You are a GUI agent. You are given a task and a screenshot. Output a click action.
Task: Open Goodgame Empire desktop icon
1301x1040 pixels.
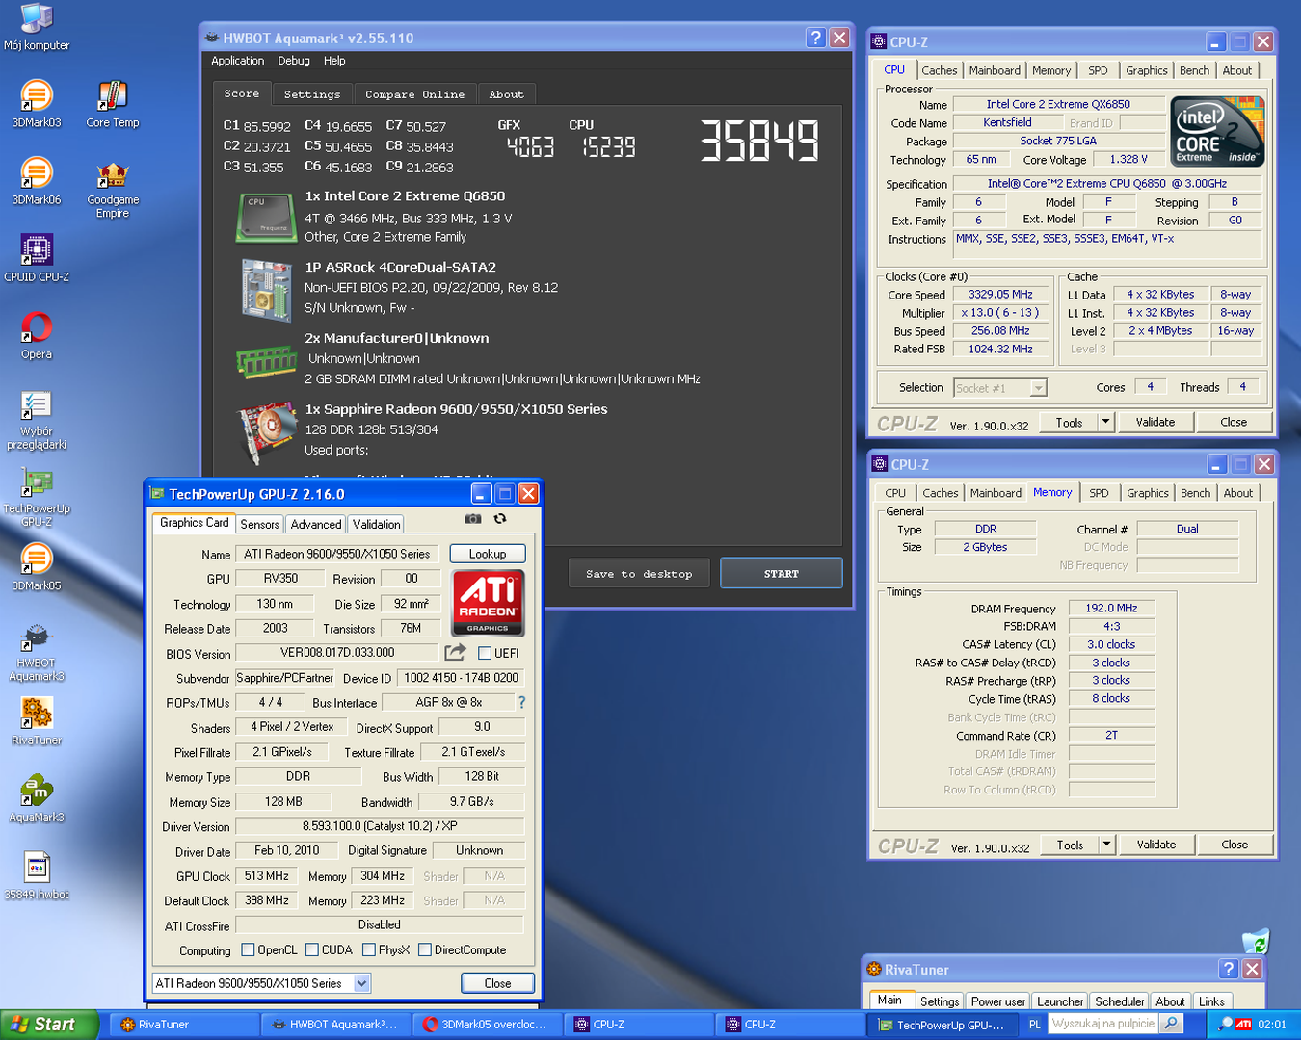click(x=113, y=189)
